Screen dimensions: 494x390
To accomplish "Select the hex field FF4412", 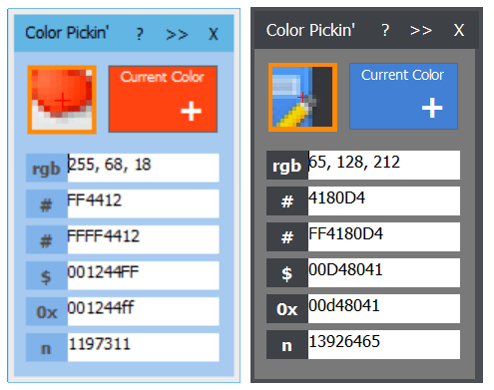I will click(144, 203).
